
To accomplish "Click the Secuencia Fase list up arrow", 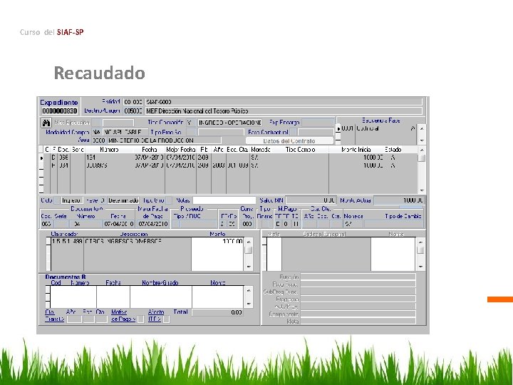I will point(422,128).
